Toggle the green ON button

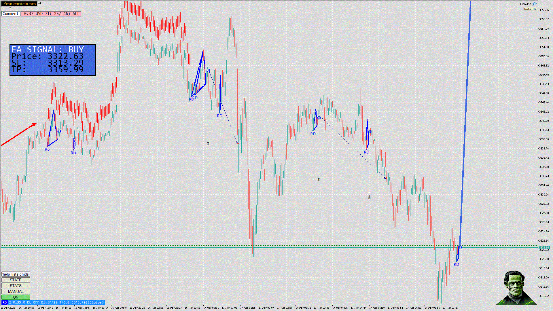point(16,297)
